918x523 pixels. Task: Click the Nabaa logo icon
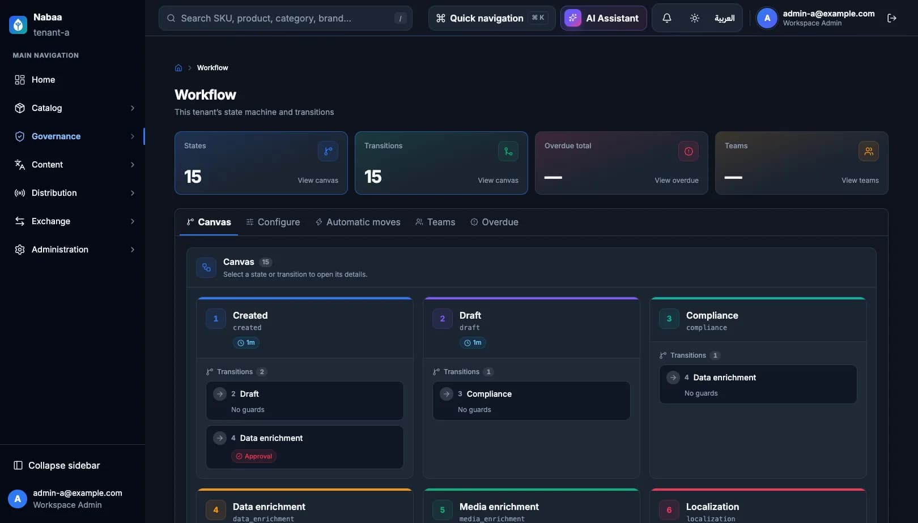(x=18, y=25)
